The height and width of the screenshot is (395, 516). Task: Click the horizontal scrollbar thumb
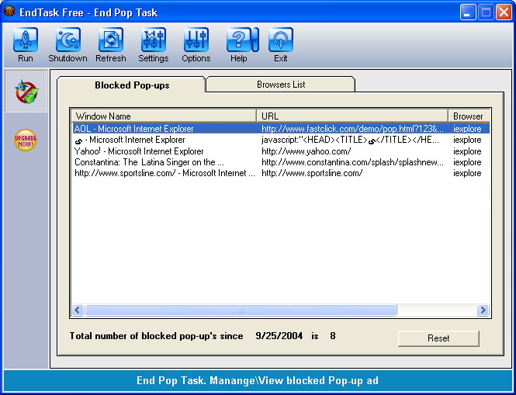pyautogui.click(x=241, y=310)
